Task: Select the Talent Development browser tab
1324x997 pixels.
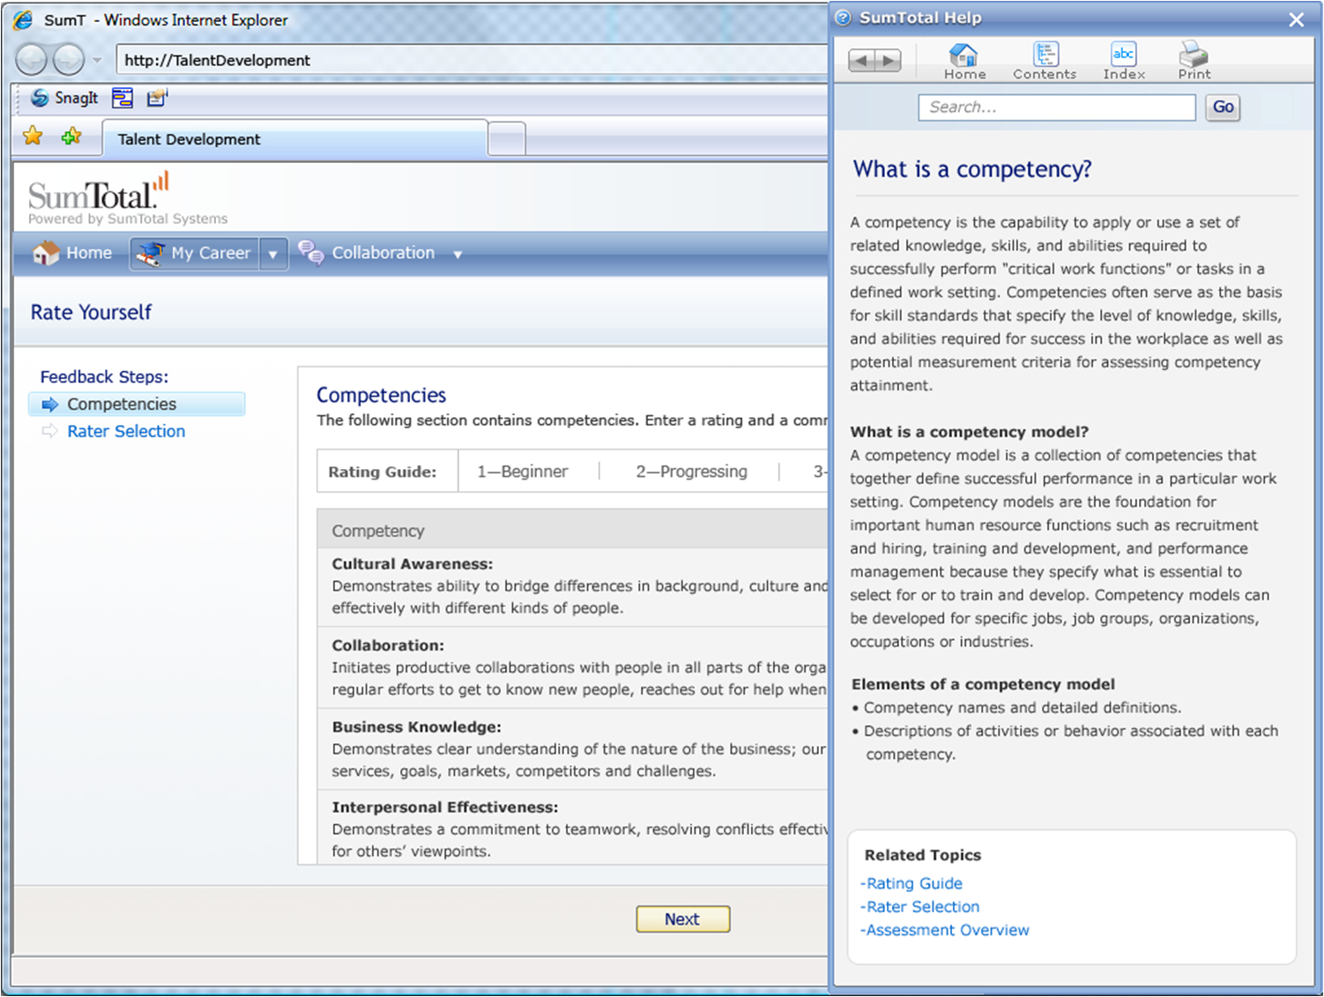Action: (x=294, y=139)
